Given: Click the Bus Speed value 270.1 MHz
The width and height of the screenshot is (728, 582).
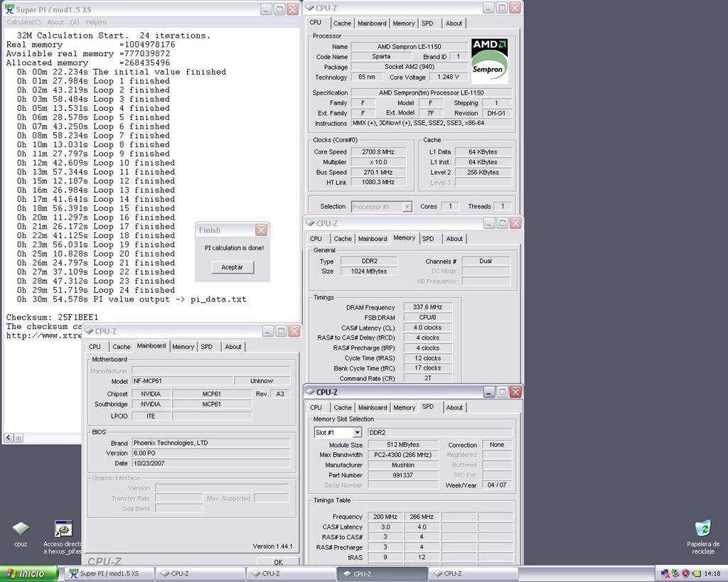Looking at the screenshot, I should (378, 172).
